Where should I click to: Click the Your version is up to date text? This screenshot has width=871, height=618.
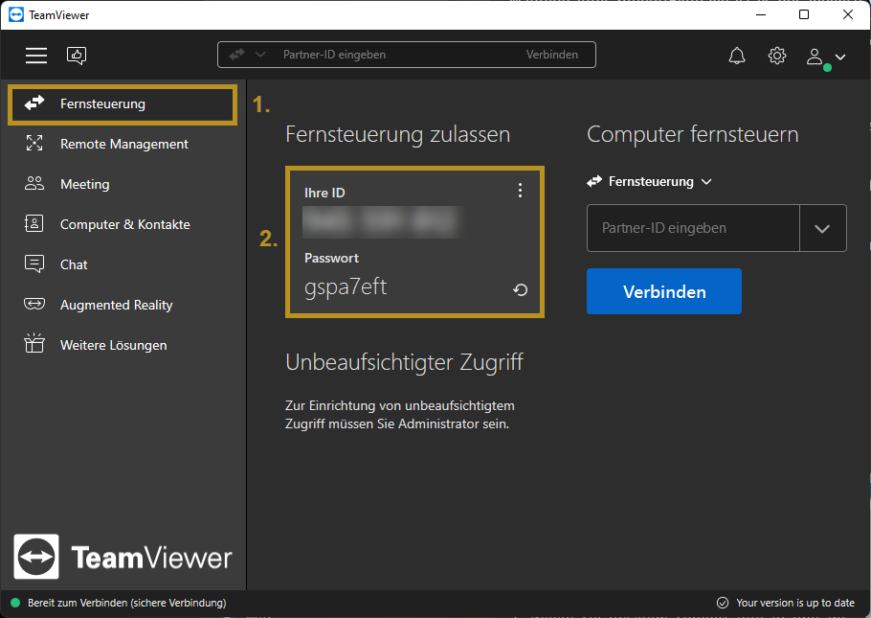pos(795,603)
